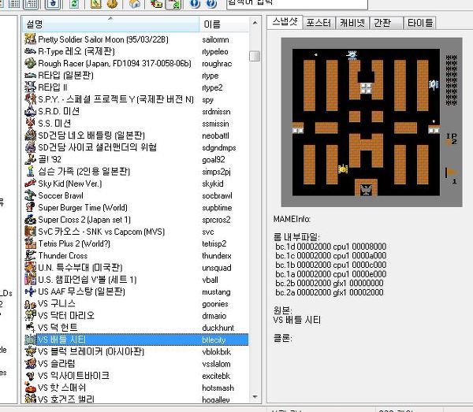Click the red plane icon beside Sky Kid
This screenshot has height=412, width=473.
coord(30,184)
